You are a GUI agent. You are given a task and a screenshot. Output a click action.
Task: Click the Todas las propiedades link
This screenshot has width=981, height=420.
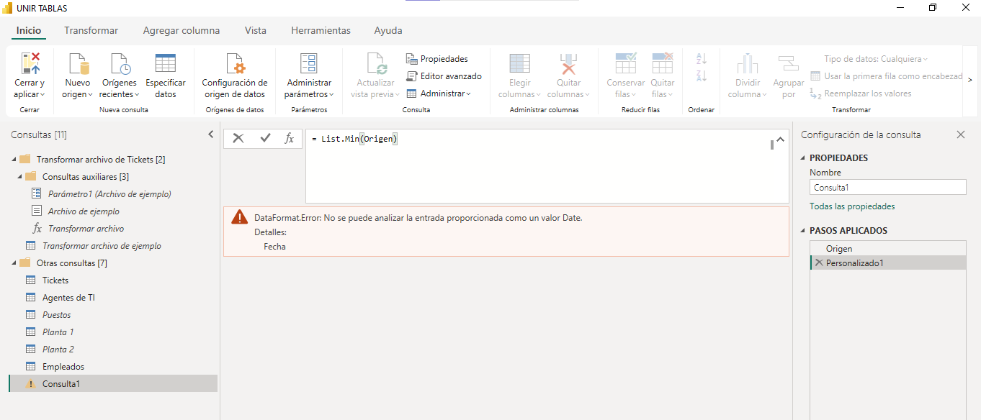click(852, 206)
